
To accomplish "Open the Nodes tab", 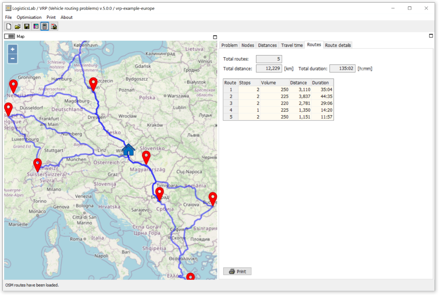I will [x=248, y=45].
